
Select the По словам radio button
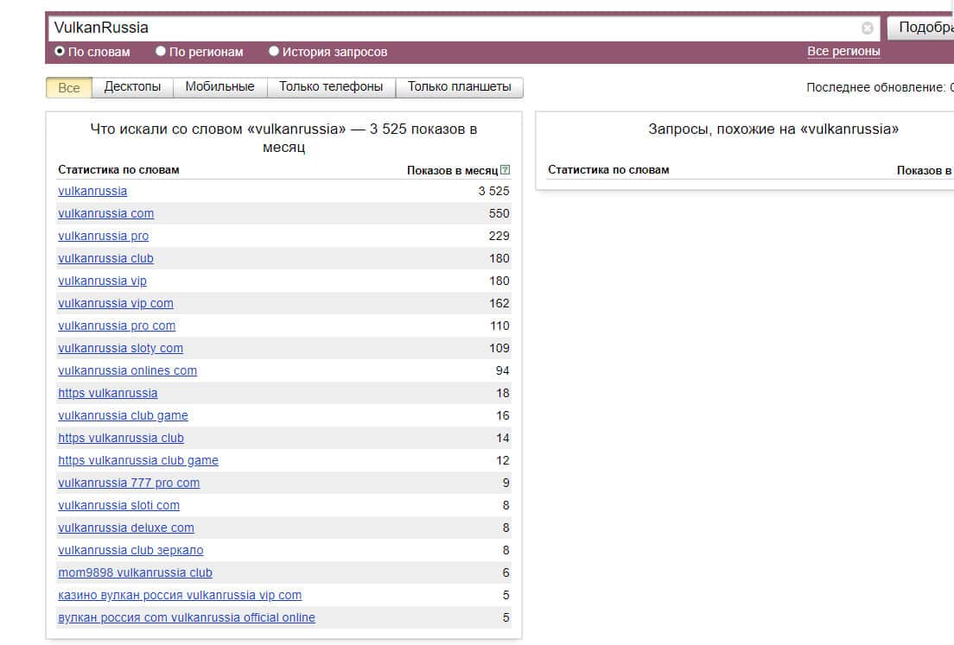(x=60, y=52)
